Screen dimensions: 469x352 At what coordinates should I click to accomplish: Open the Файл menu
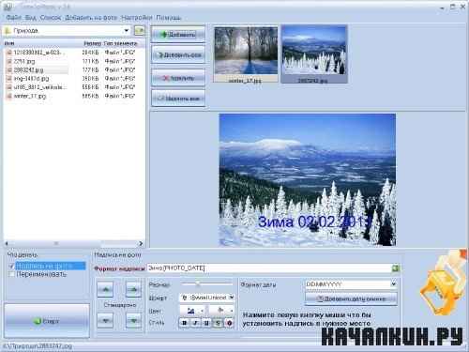click(x=14, y=18)
